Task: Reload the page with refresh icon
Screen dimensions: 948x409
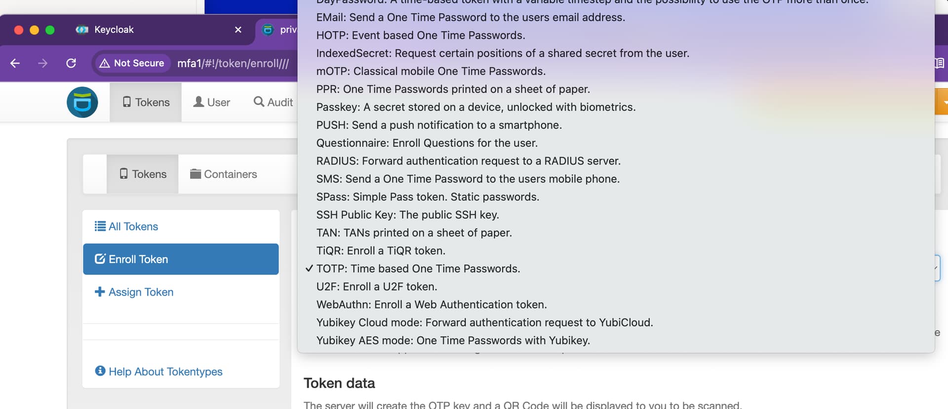Action: [71, 63]
